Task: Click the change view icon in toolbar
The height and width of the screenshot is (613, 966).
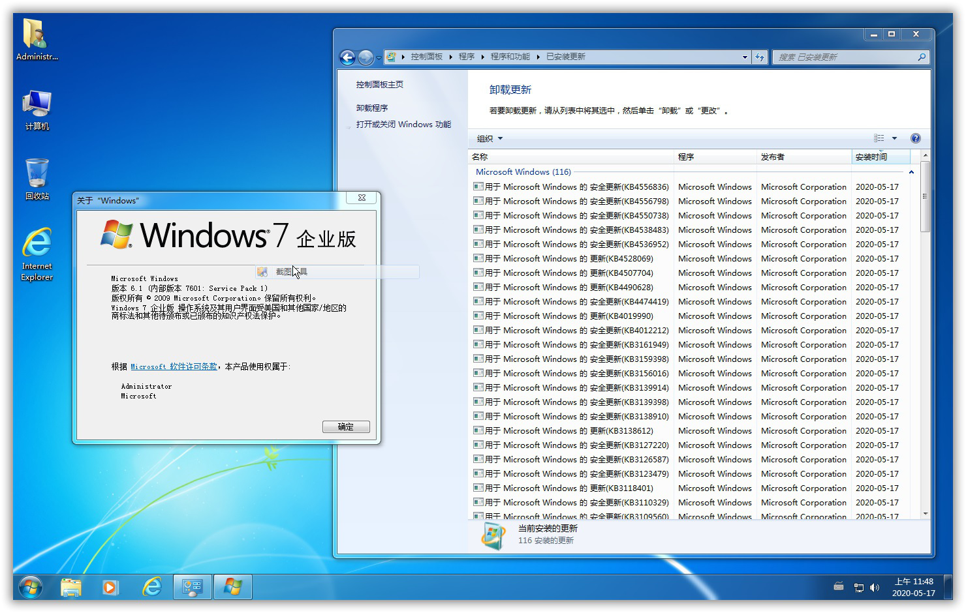Action: click(x=879, y=138)
